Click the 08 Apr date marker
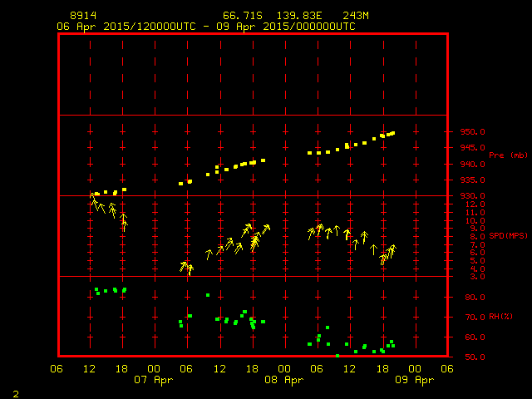This screenshot has width=532, height=399. tap(284, 380)
